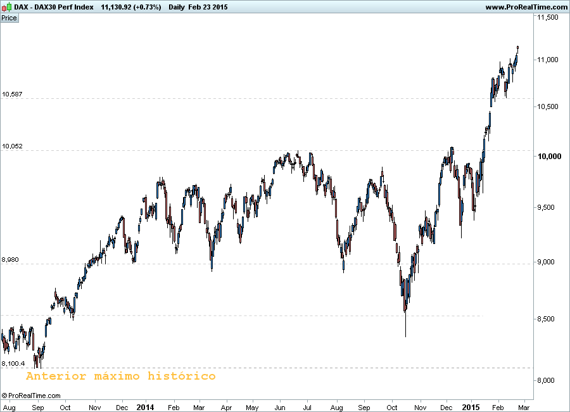Open the www.ProRealTime.com link
The image size is (570, 412).
coord(526,7)
